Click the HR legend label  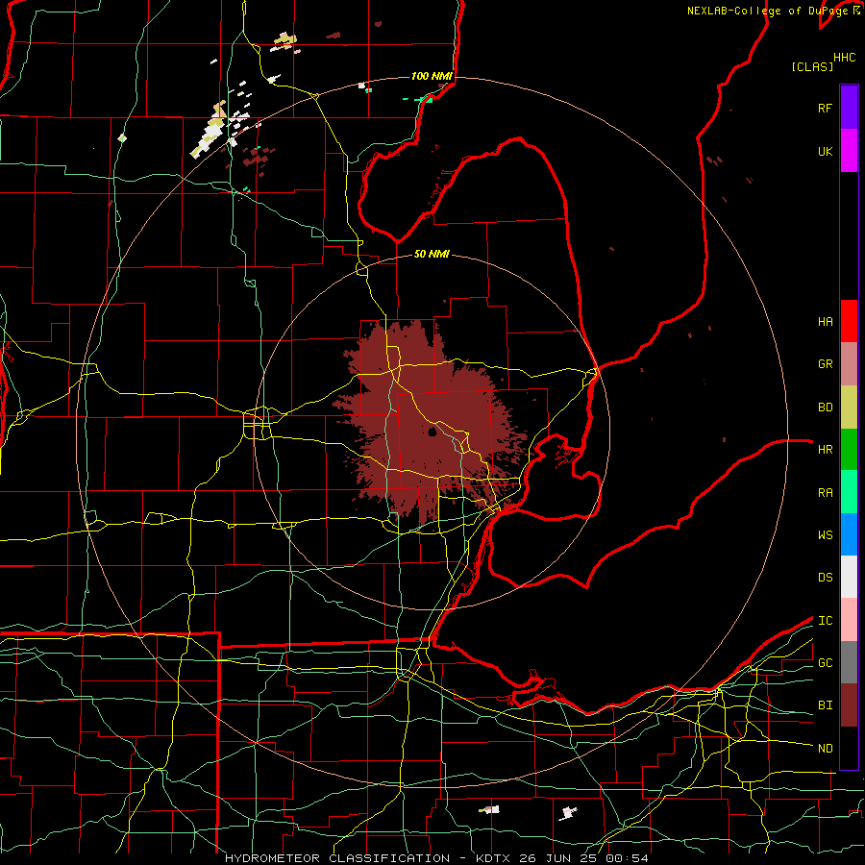click(x=825, y=450)
